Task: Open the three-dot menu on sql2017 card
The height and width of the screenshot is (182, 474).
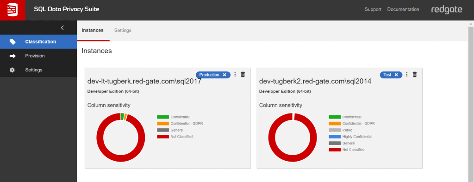Action: 235,75
